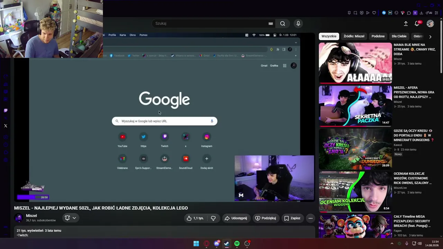Screen dimensions: 443x249
Task: Click the upload video icon
Action: point(406,24)
